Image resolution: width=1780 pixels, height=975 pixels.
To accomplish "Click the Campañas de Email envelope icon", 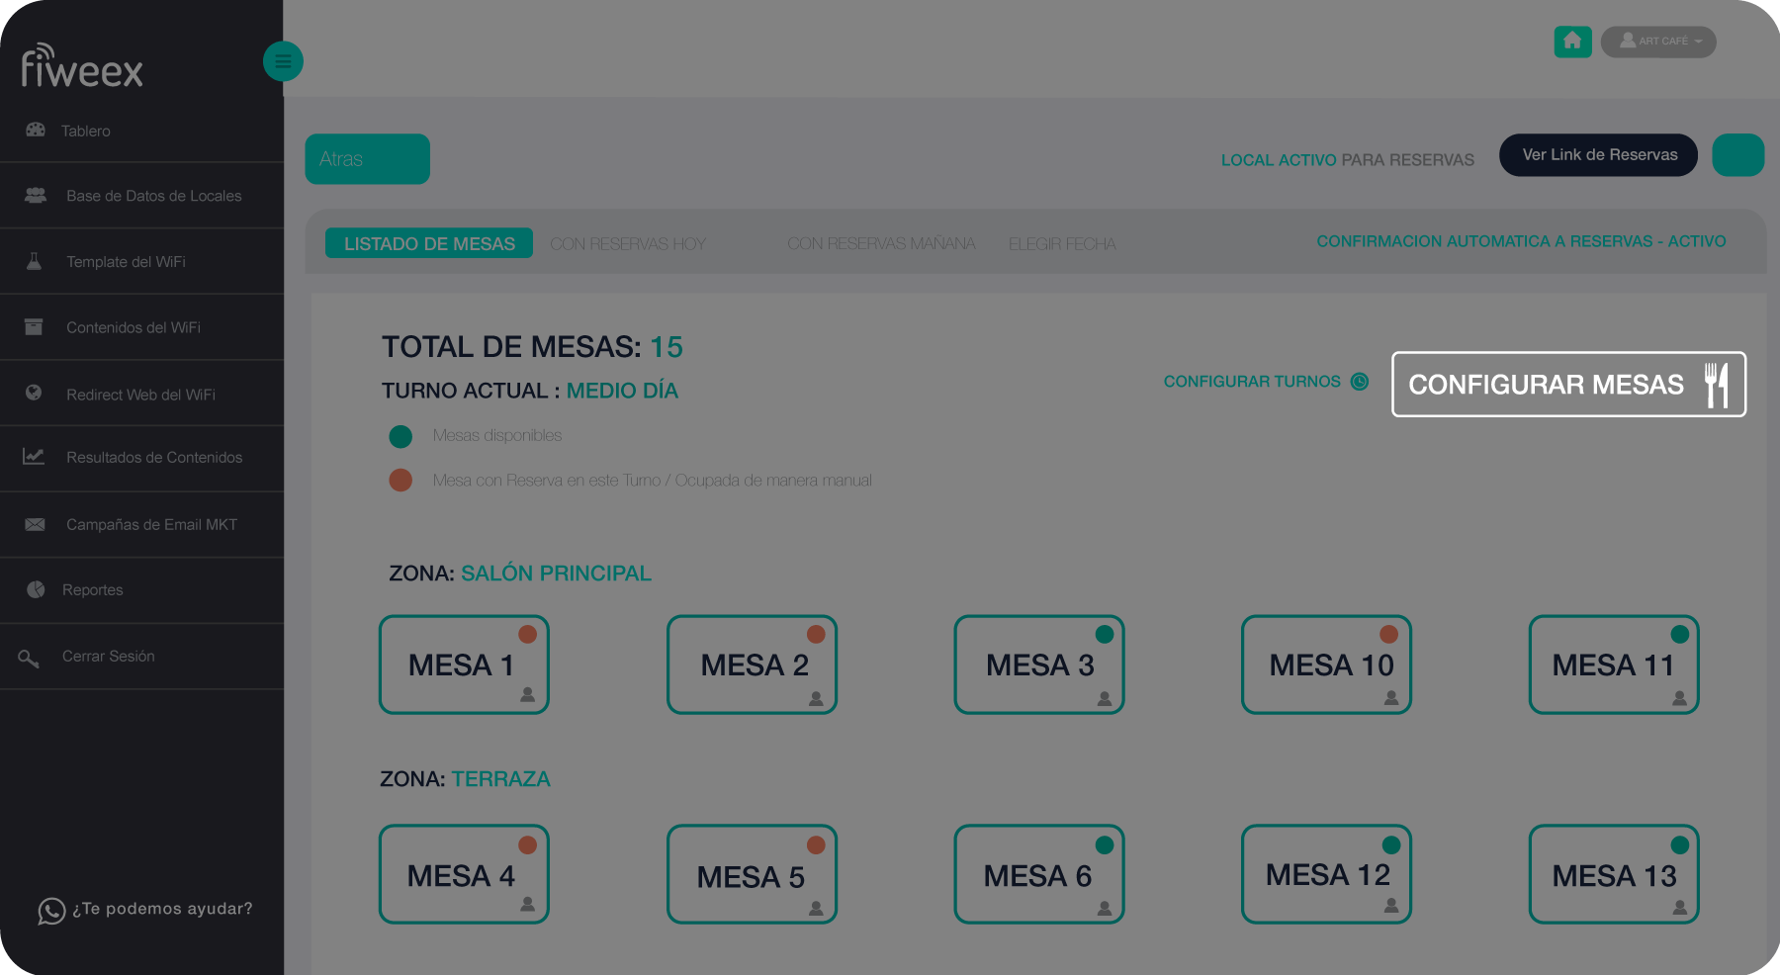I will tap(35, 524).
